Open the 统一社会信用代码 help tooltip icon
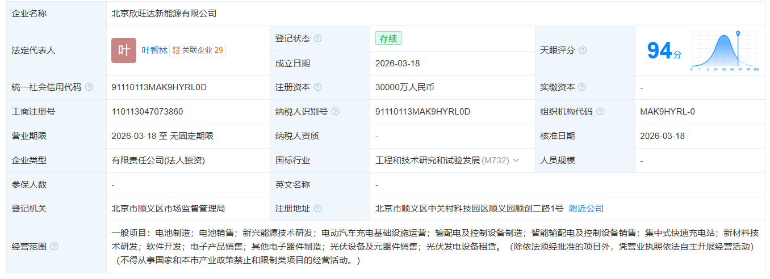Screen dimensions: 770x279 (x=89, y=87)
